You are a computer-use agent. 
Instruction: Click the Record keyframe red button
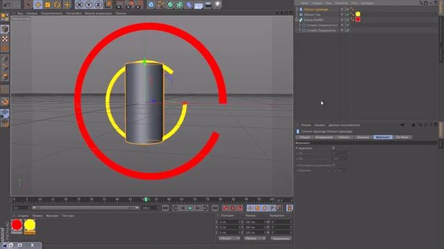pyautogui.click(x=225, y=208)
